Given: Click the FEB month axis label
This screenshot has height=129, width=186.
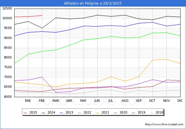Looking at the screenshot, I should pyautogui.click(x=42, y=101).
